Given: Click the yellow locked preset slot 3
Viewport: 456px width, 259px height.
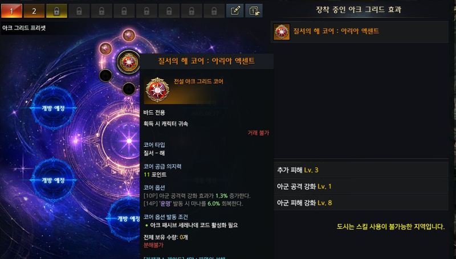Looking at the screenshot, I should coord(56,11).
